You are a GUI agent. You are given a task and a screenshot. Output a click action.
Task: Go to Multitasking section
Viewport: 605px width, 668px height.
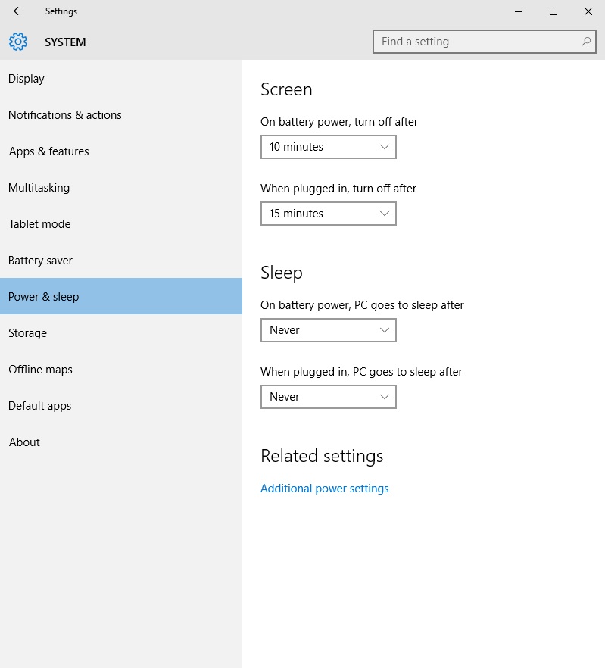(x=121, y=188)
